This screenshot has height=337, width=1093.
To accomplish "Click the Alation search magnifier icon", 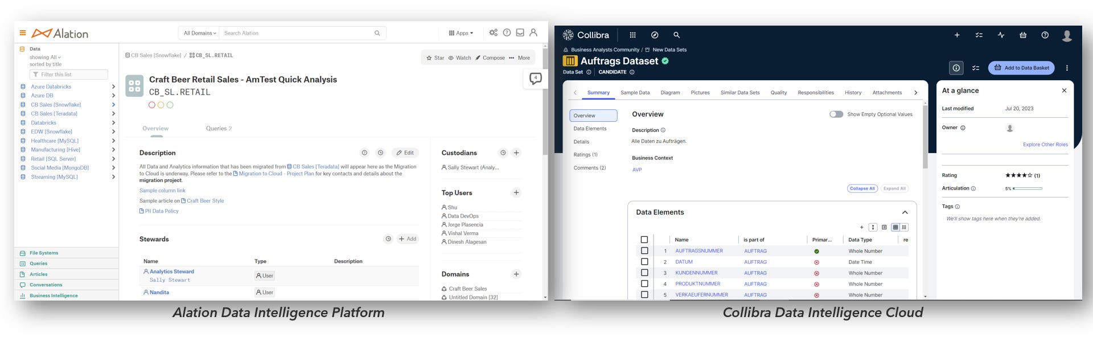I will point(377,33).
